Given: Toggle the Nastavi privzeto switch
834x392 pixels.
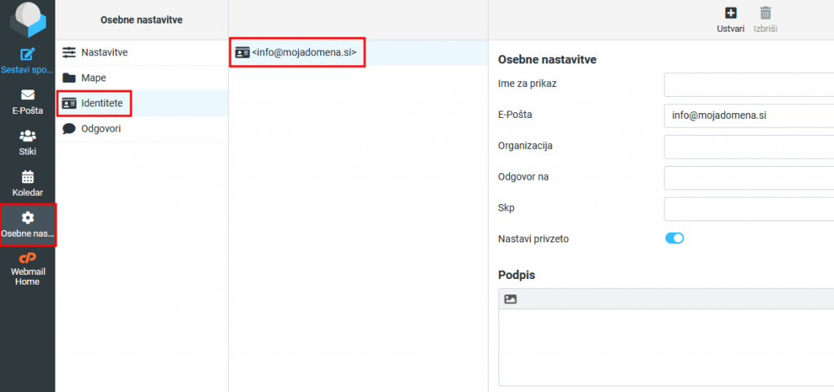Looking at the screenshot, I should coord(674,239).
